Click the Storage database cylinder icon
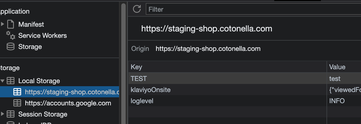The height and width of the screenshot is (124, 361). click(11, 47)
